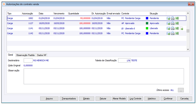Click the Data cell 19/05/2020
The width and height of the screenshot is (196, 104).
point(44,23)
